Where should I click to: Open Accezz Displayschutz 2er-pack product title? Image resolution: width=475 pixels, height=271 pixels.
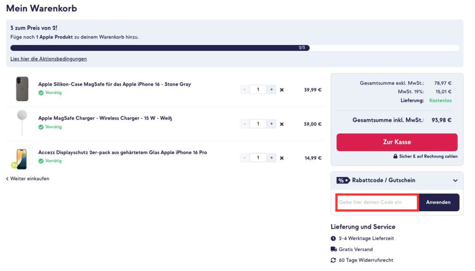(122, 152)
